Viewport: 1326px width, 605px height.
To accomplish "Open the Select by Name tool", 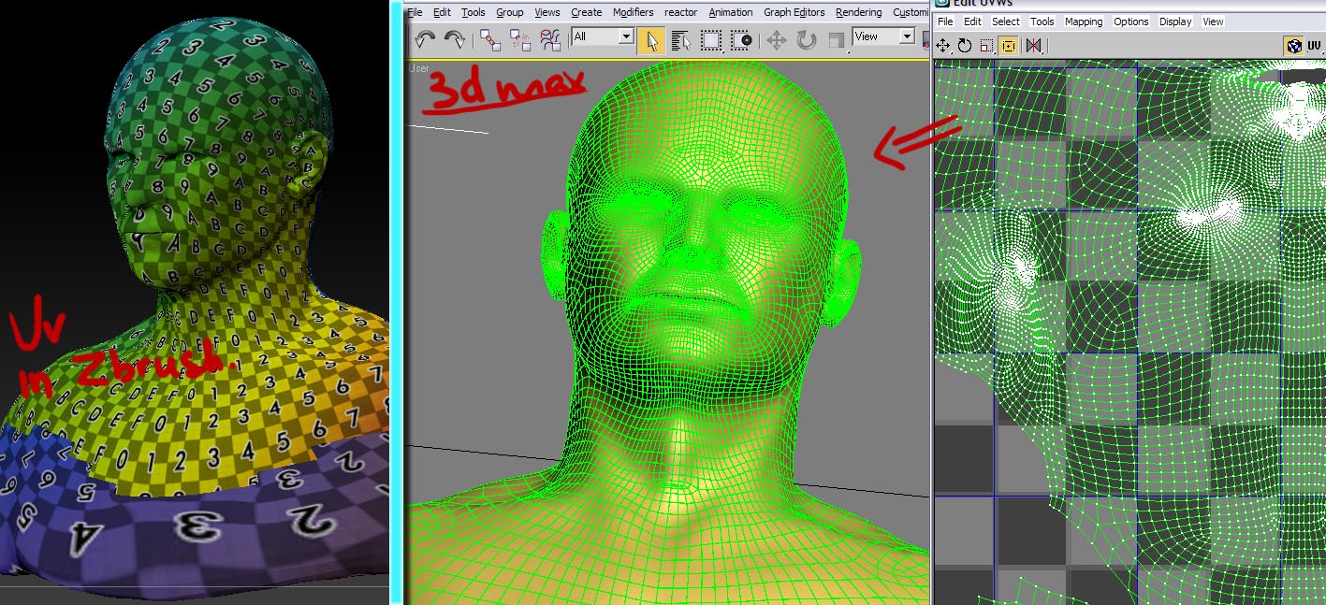I will click(681, 39).
